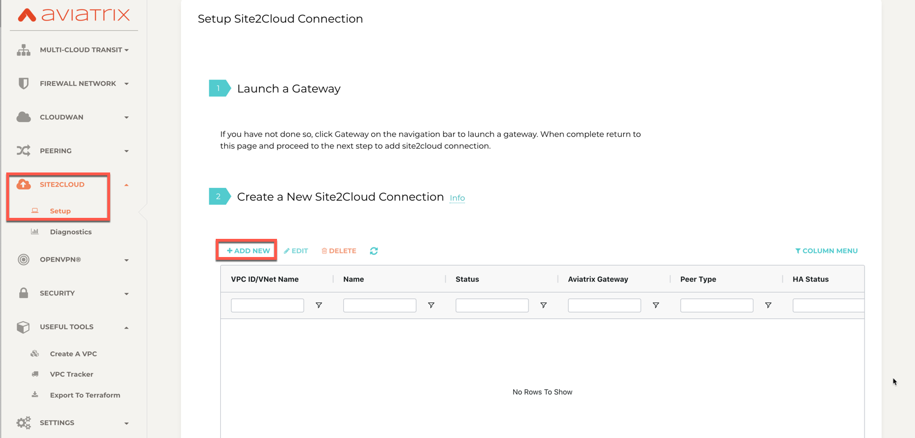Image resolution: width=915 pixels, height=438 pixels.
Task: Click the Multi-Cloud Transit network icon
Action: [23, 49]
